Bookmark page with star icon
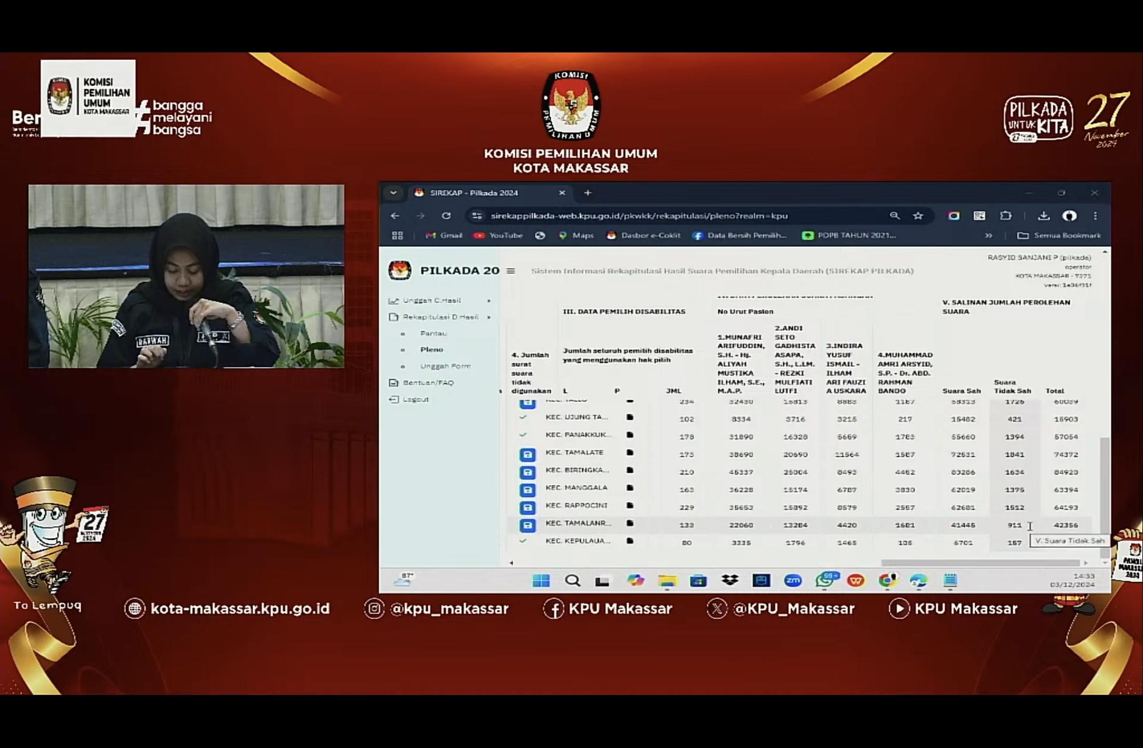 click(918, 216)
